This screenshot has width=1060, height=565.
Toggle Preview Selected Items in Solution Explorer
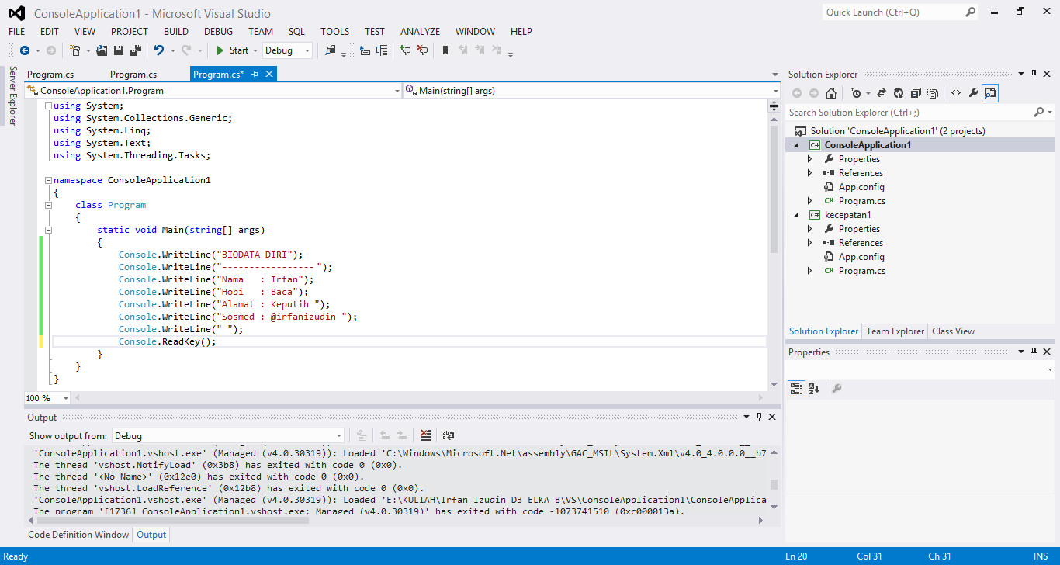990,93
